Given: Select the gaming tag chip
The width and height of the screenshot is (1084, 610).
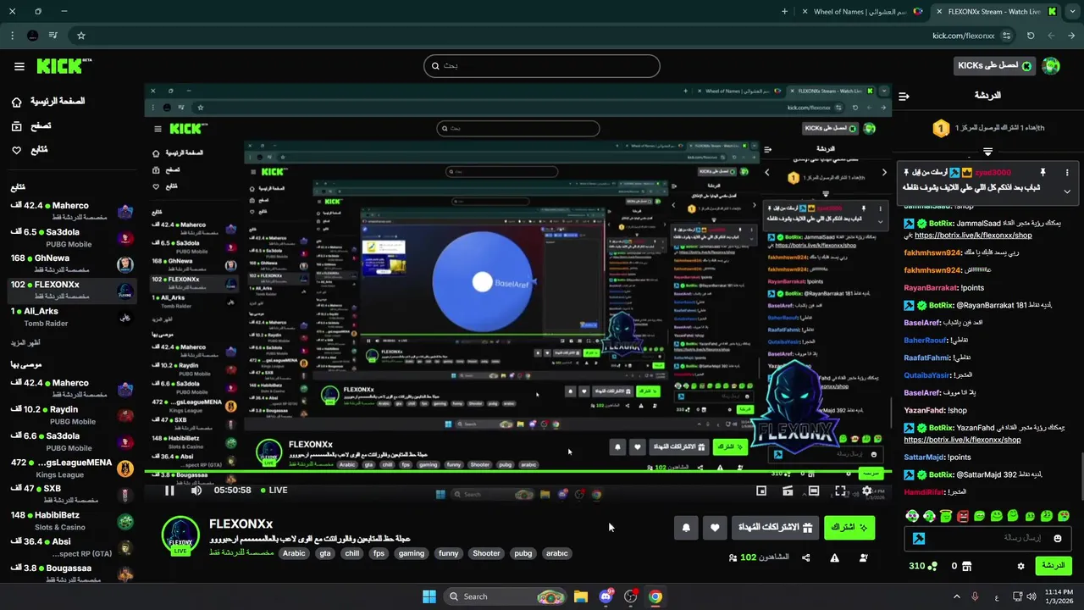Looking at the screenshot, I should 412,553.
